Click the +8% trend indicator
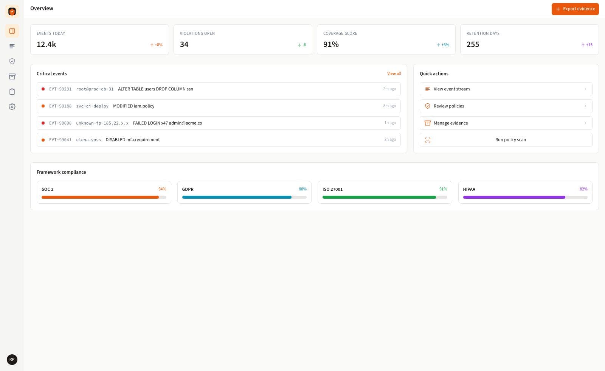Viewport: 605px width, 371px height. click(157, 45)
